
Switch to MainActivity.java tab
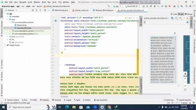click(61, 10)
